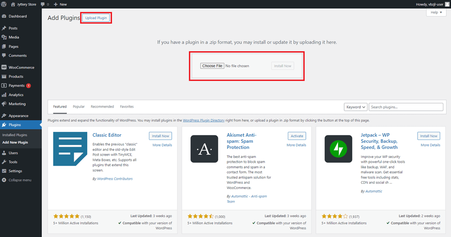Open More Details for Jetpack

[430, 145]
